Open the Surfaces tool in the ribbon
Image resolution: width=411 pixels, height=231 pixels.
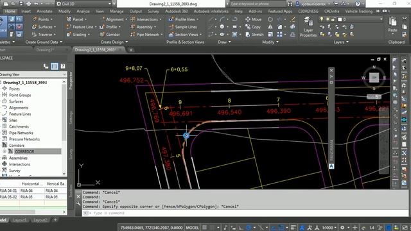[44, 27]
